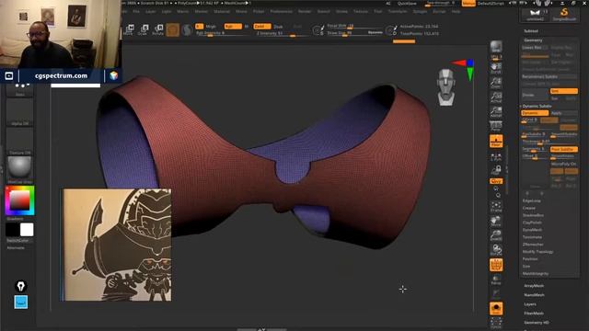Expand the ClayPolish section
This screenshot has width=589, height=331.
pos(532,223)
